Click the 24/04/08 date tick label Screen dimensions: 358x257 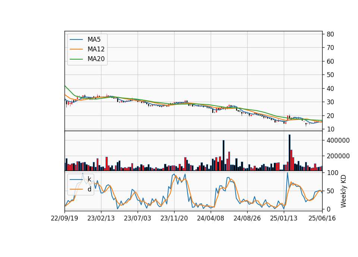pos(210,218)
